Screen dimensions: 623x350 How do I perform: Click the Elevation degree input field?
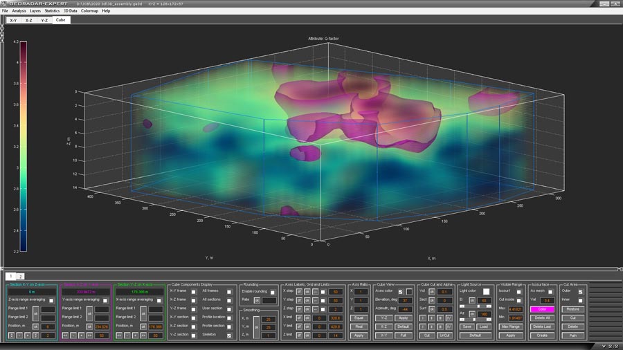pyautogui.click(x=405, y=300)
